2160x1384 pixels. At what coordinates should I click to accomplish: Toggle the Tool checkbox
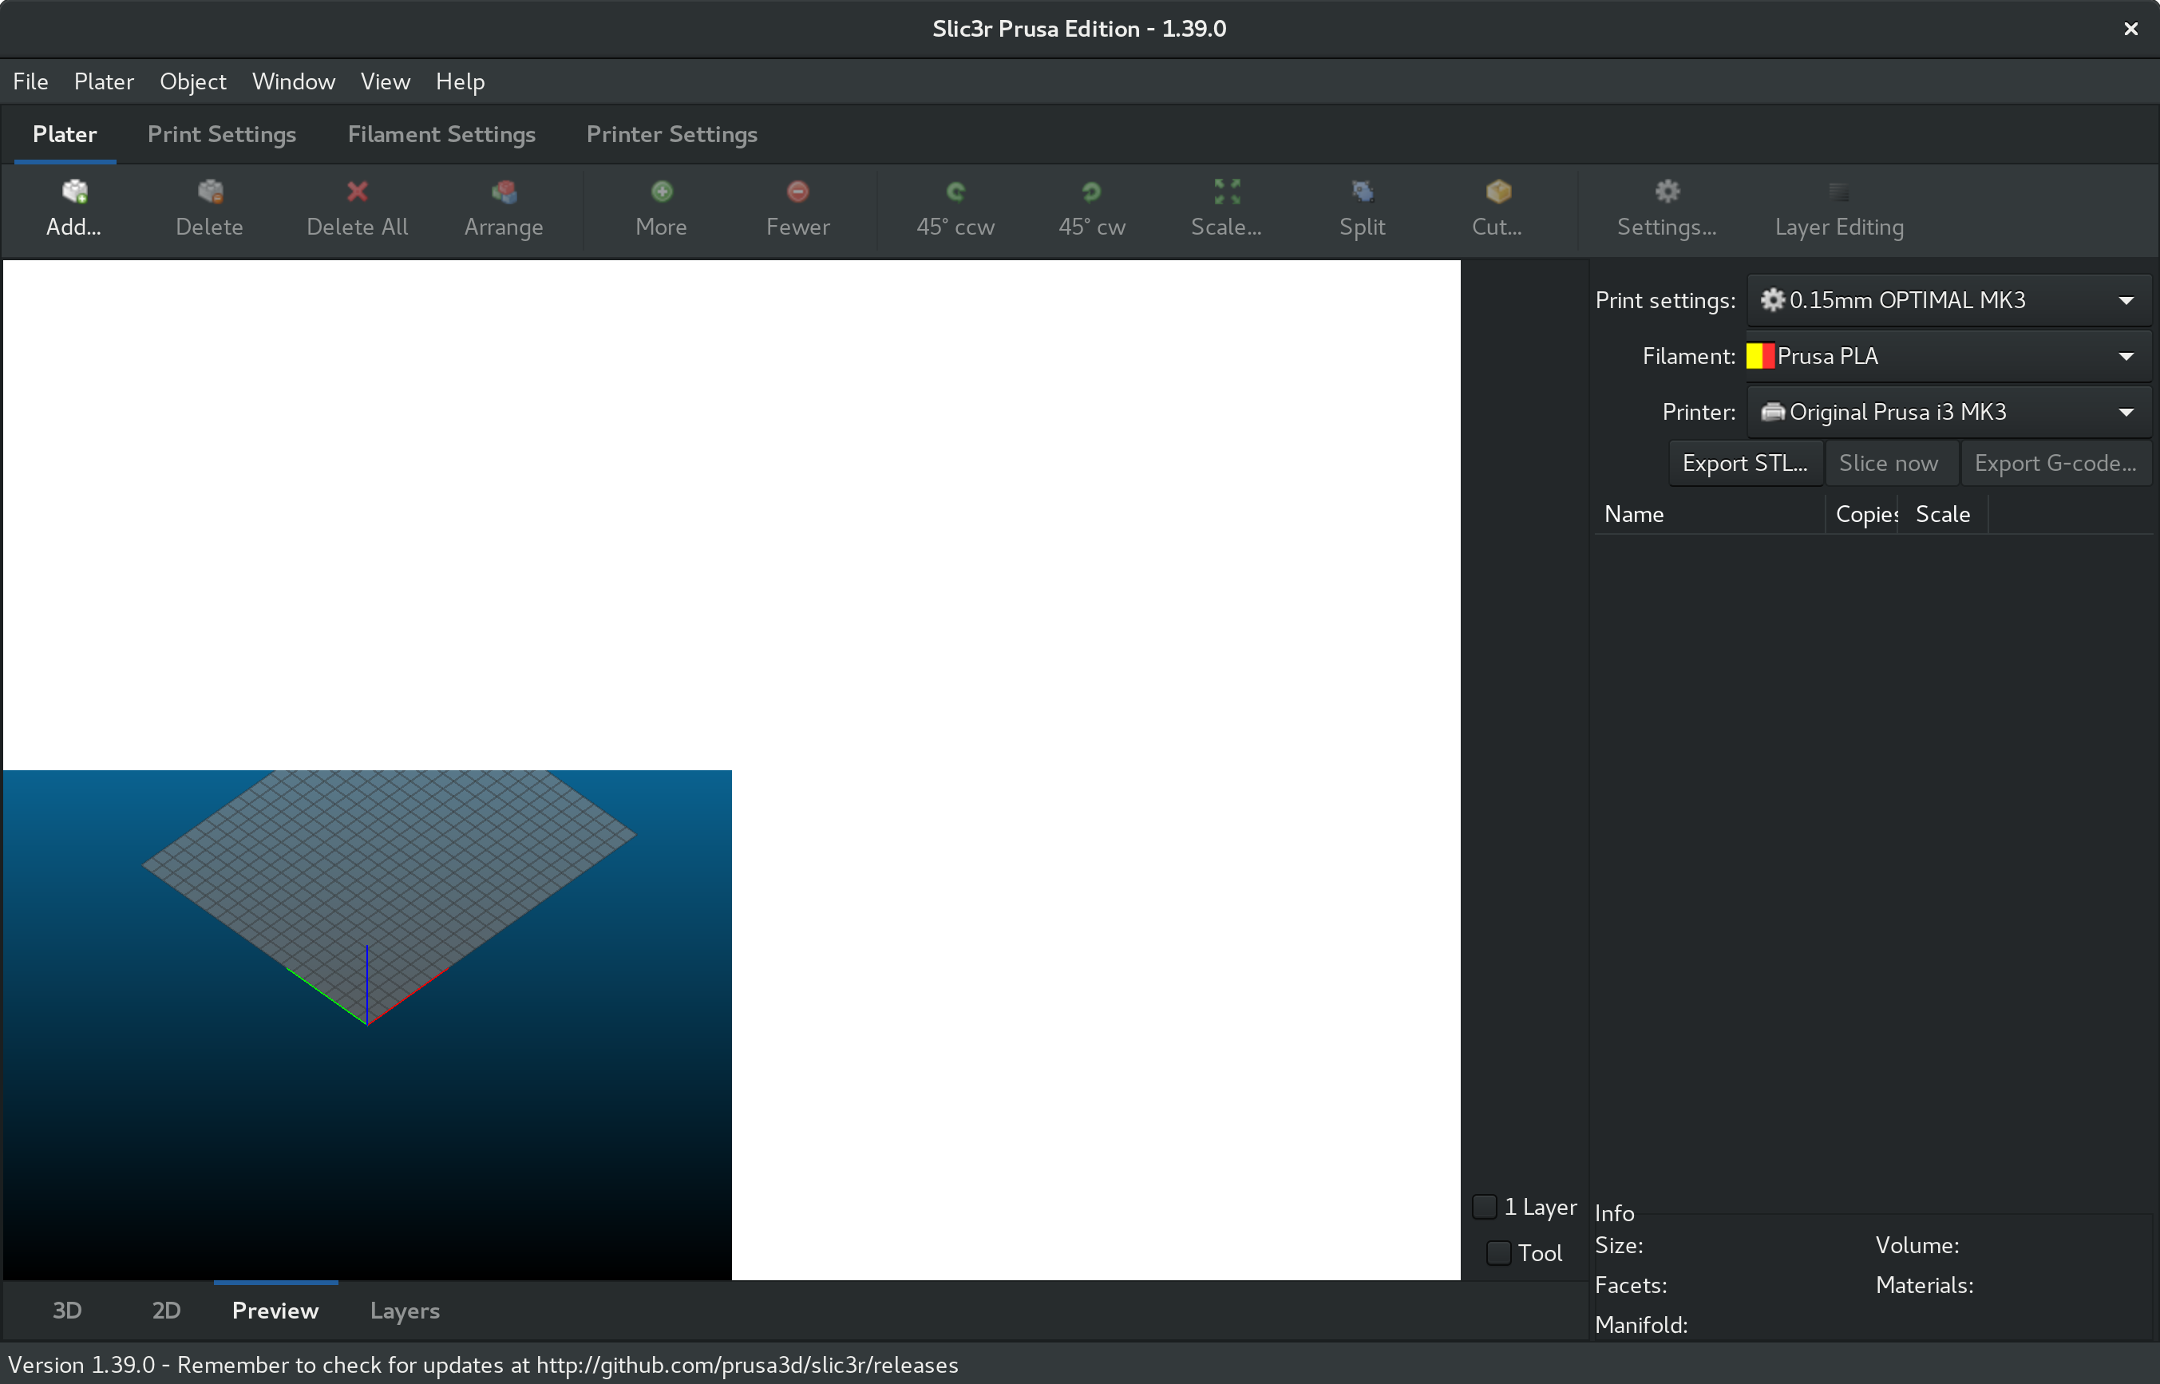pos(1499,1253)
